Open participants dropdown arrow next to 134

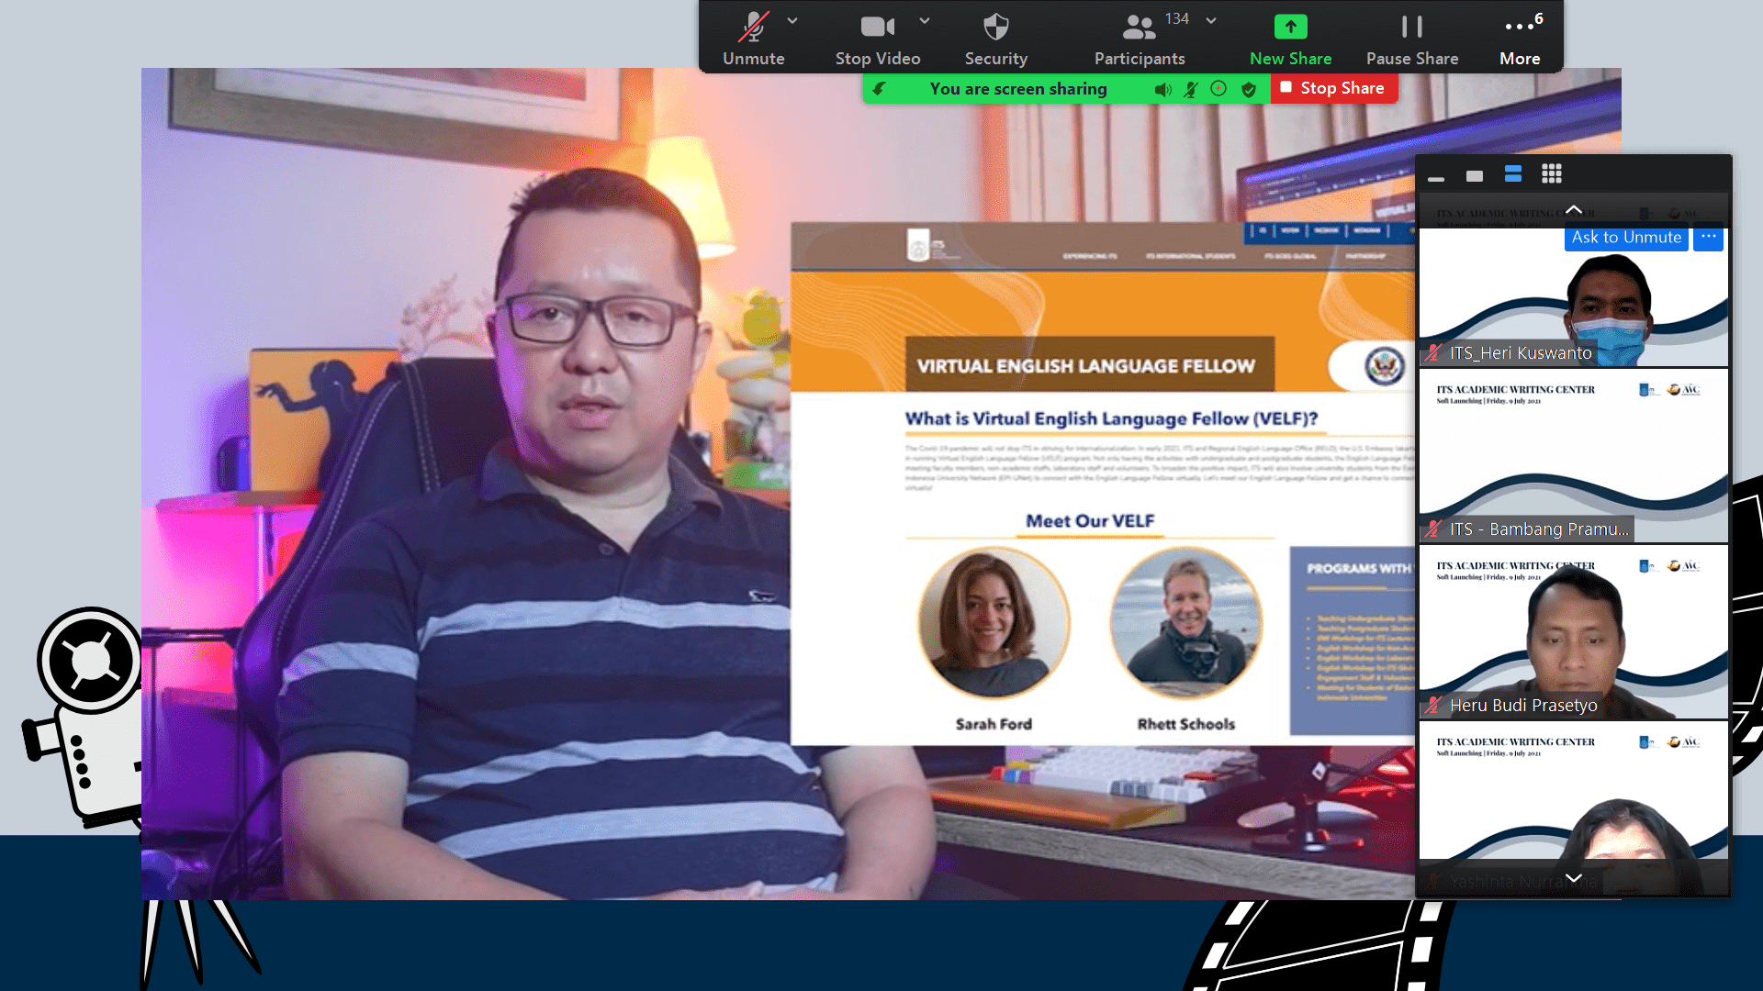pyautogui.click(x=1211, y=20)
